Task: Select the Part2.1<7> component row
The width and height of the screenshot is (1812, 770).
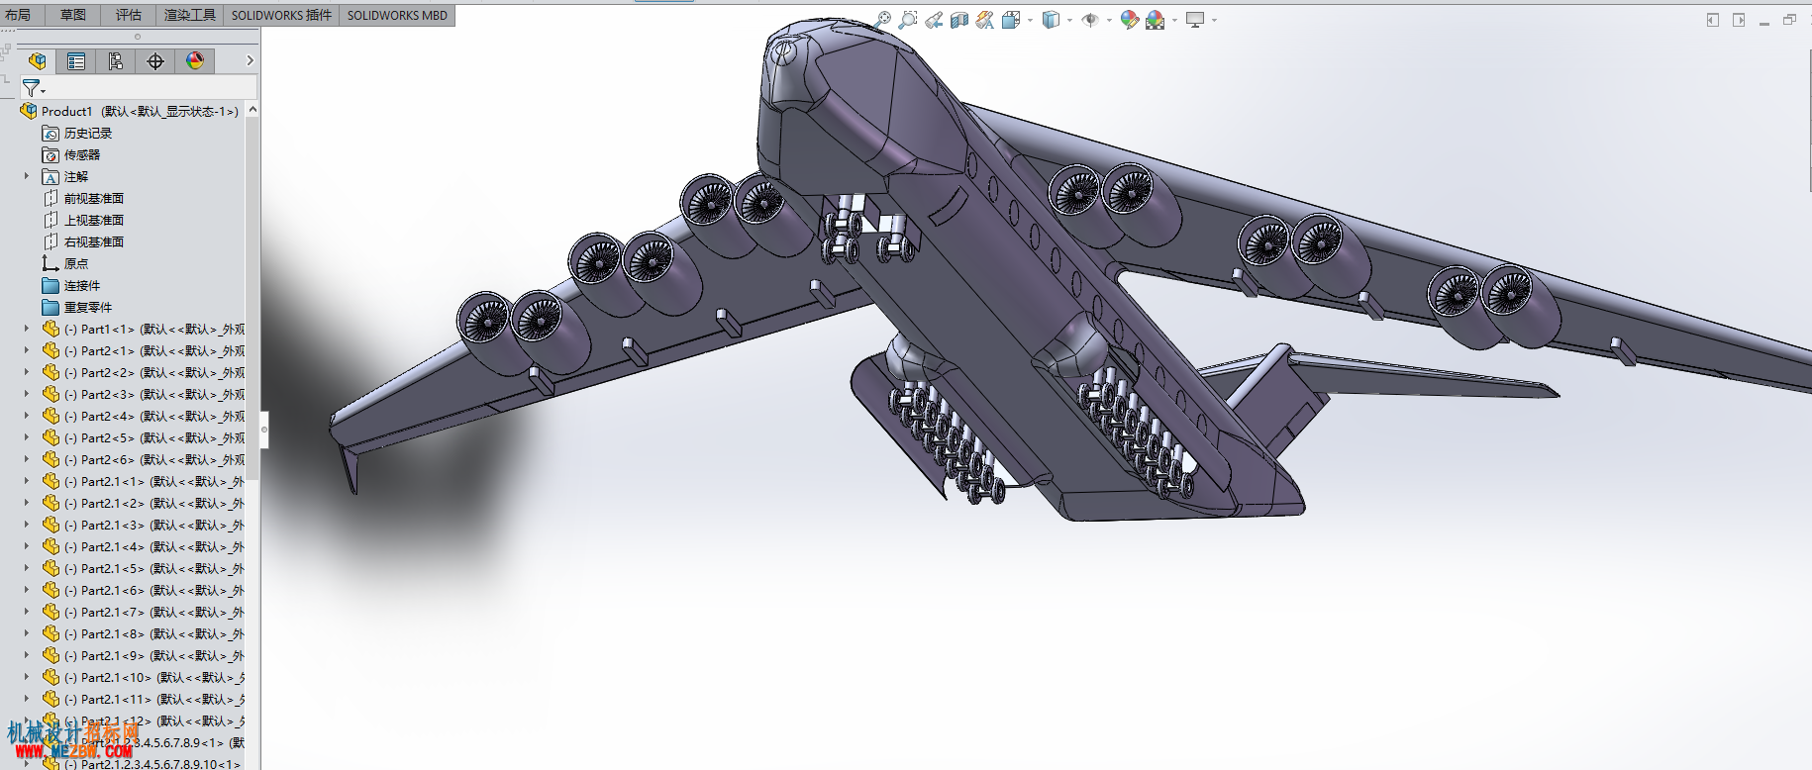Action: pyautogui.click(x=144, y=612)
